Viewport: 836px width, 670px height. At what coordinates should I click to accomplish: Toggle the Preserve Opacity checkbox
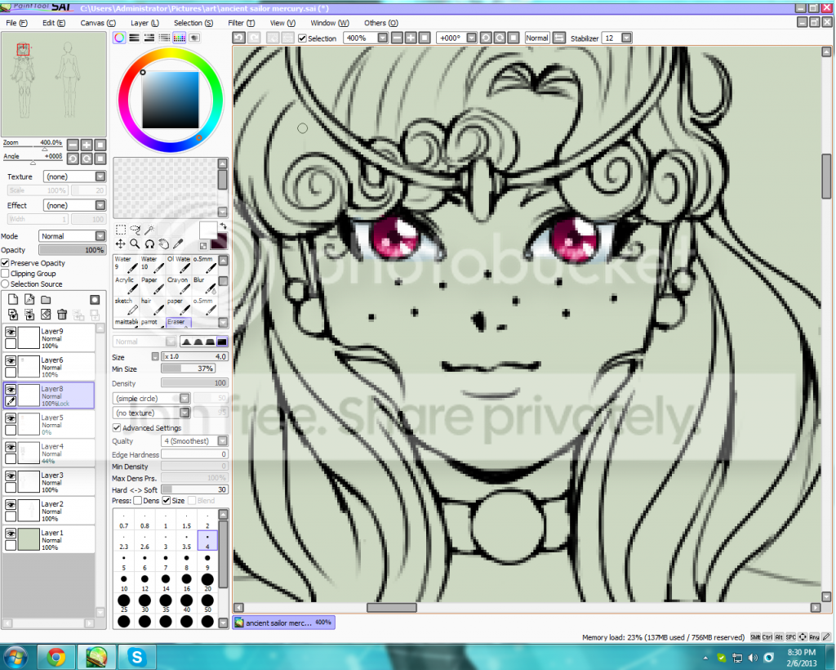pyautogui.click(x=6, y=263)
